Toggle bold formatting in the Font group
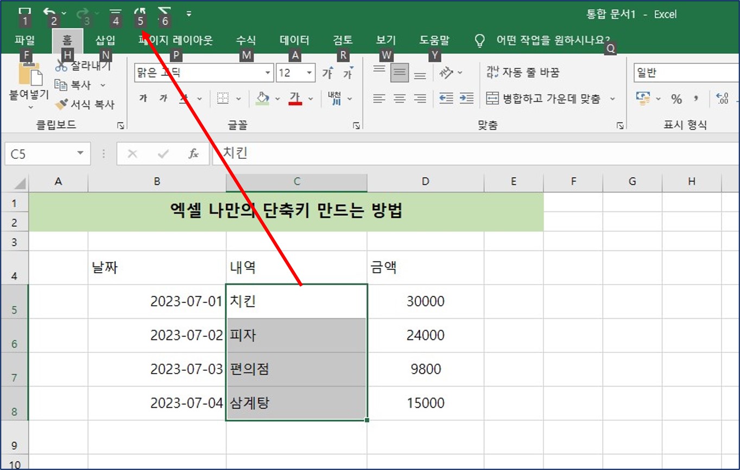This screenshot has height=470, width=740. point(144,98)
